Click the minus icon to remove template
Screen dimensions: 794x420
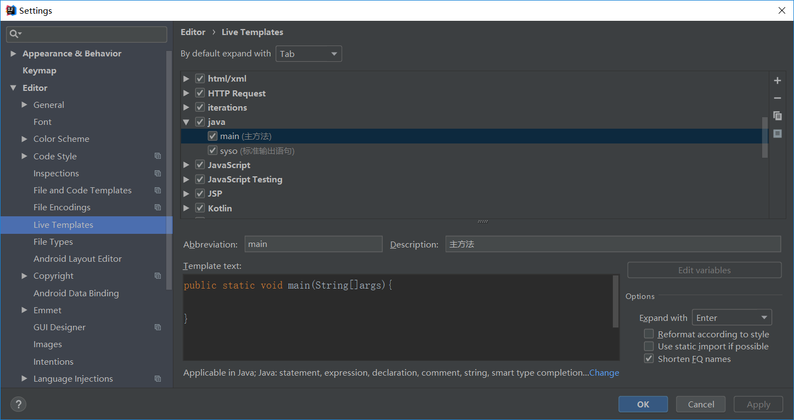(777, 98)
